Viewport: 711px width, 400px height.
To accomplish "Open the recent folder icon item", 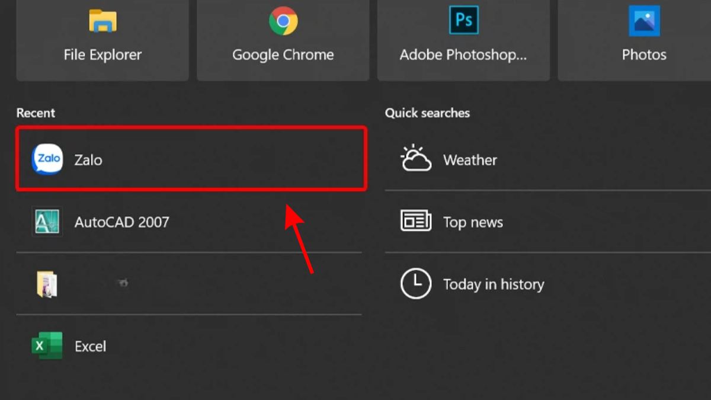I will [189, 284].
